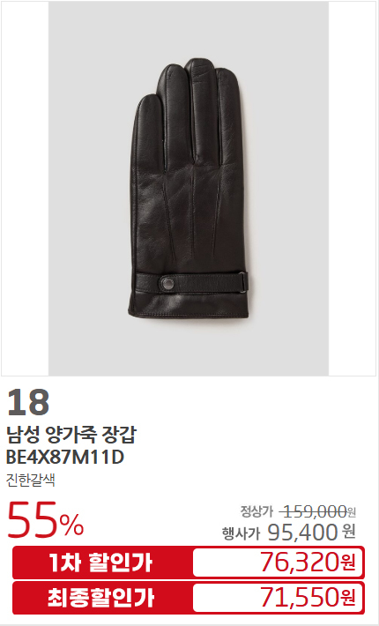Click the 정상가 label text
Screen dimensions: 379x626
pyautogui.click(x=256, y=511)
